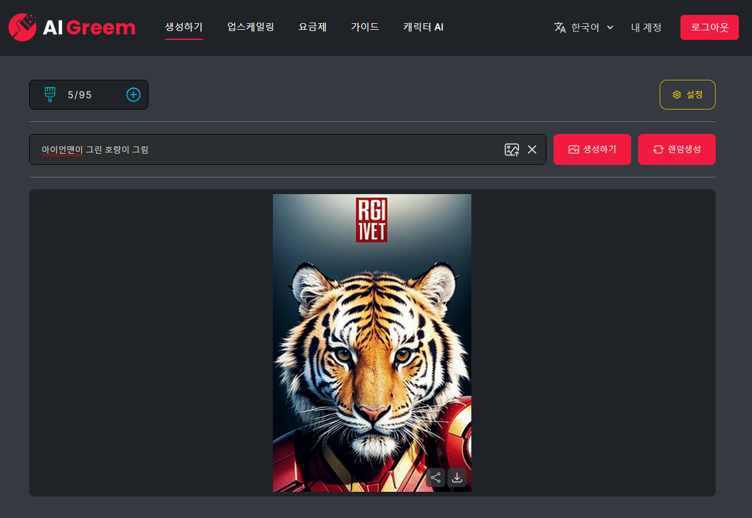Click the AI Greem logo
Image resolution: width=752 pixels, height=518 pixels.
(72, 27)
